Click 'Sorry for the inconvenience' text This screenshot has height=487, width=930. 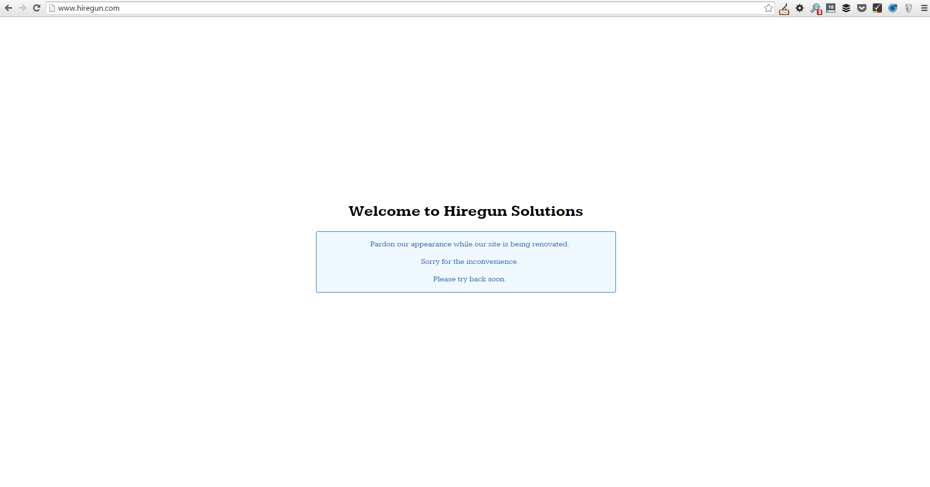pyautogui.click(x=469, y=261)
